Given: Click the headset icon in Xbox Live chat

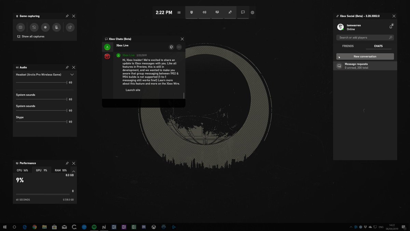Looking at the screenshot, I should point(172,47).
